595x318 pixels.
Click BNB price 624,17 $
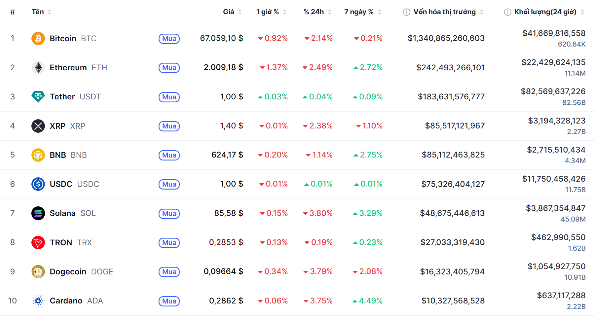227,155
